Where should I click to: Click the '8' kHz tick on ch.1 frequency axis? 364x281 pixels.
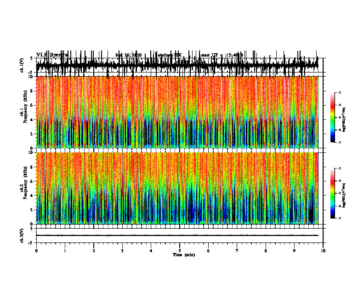[32, 91]
